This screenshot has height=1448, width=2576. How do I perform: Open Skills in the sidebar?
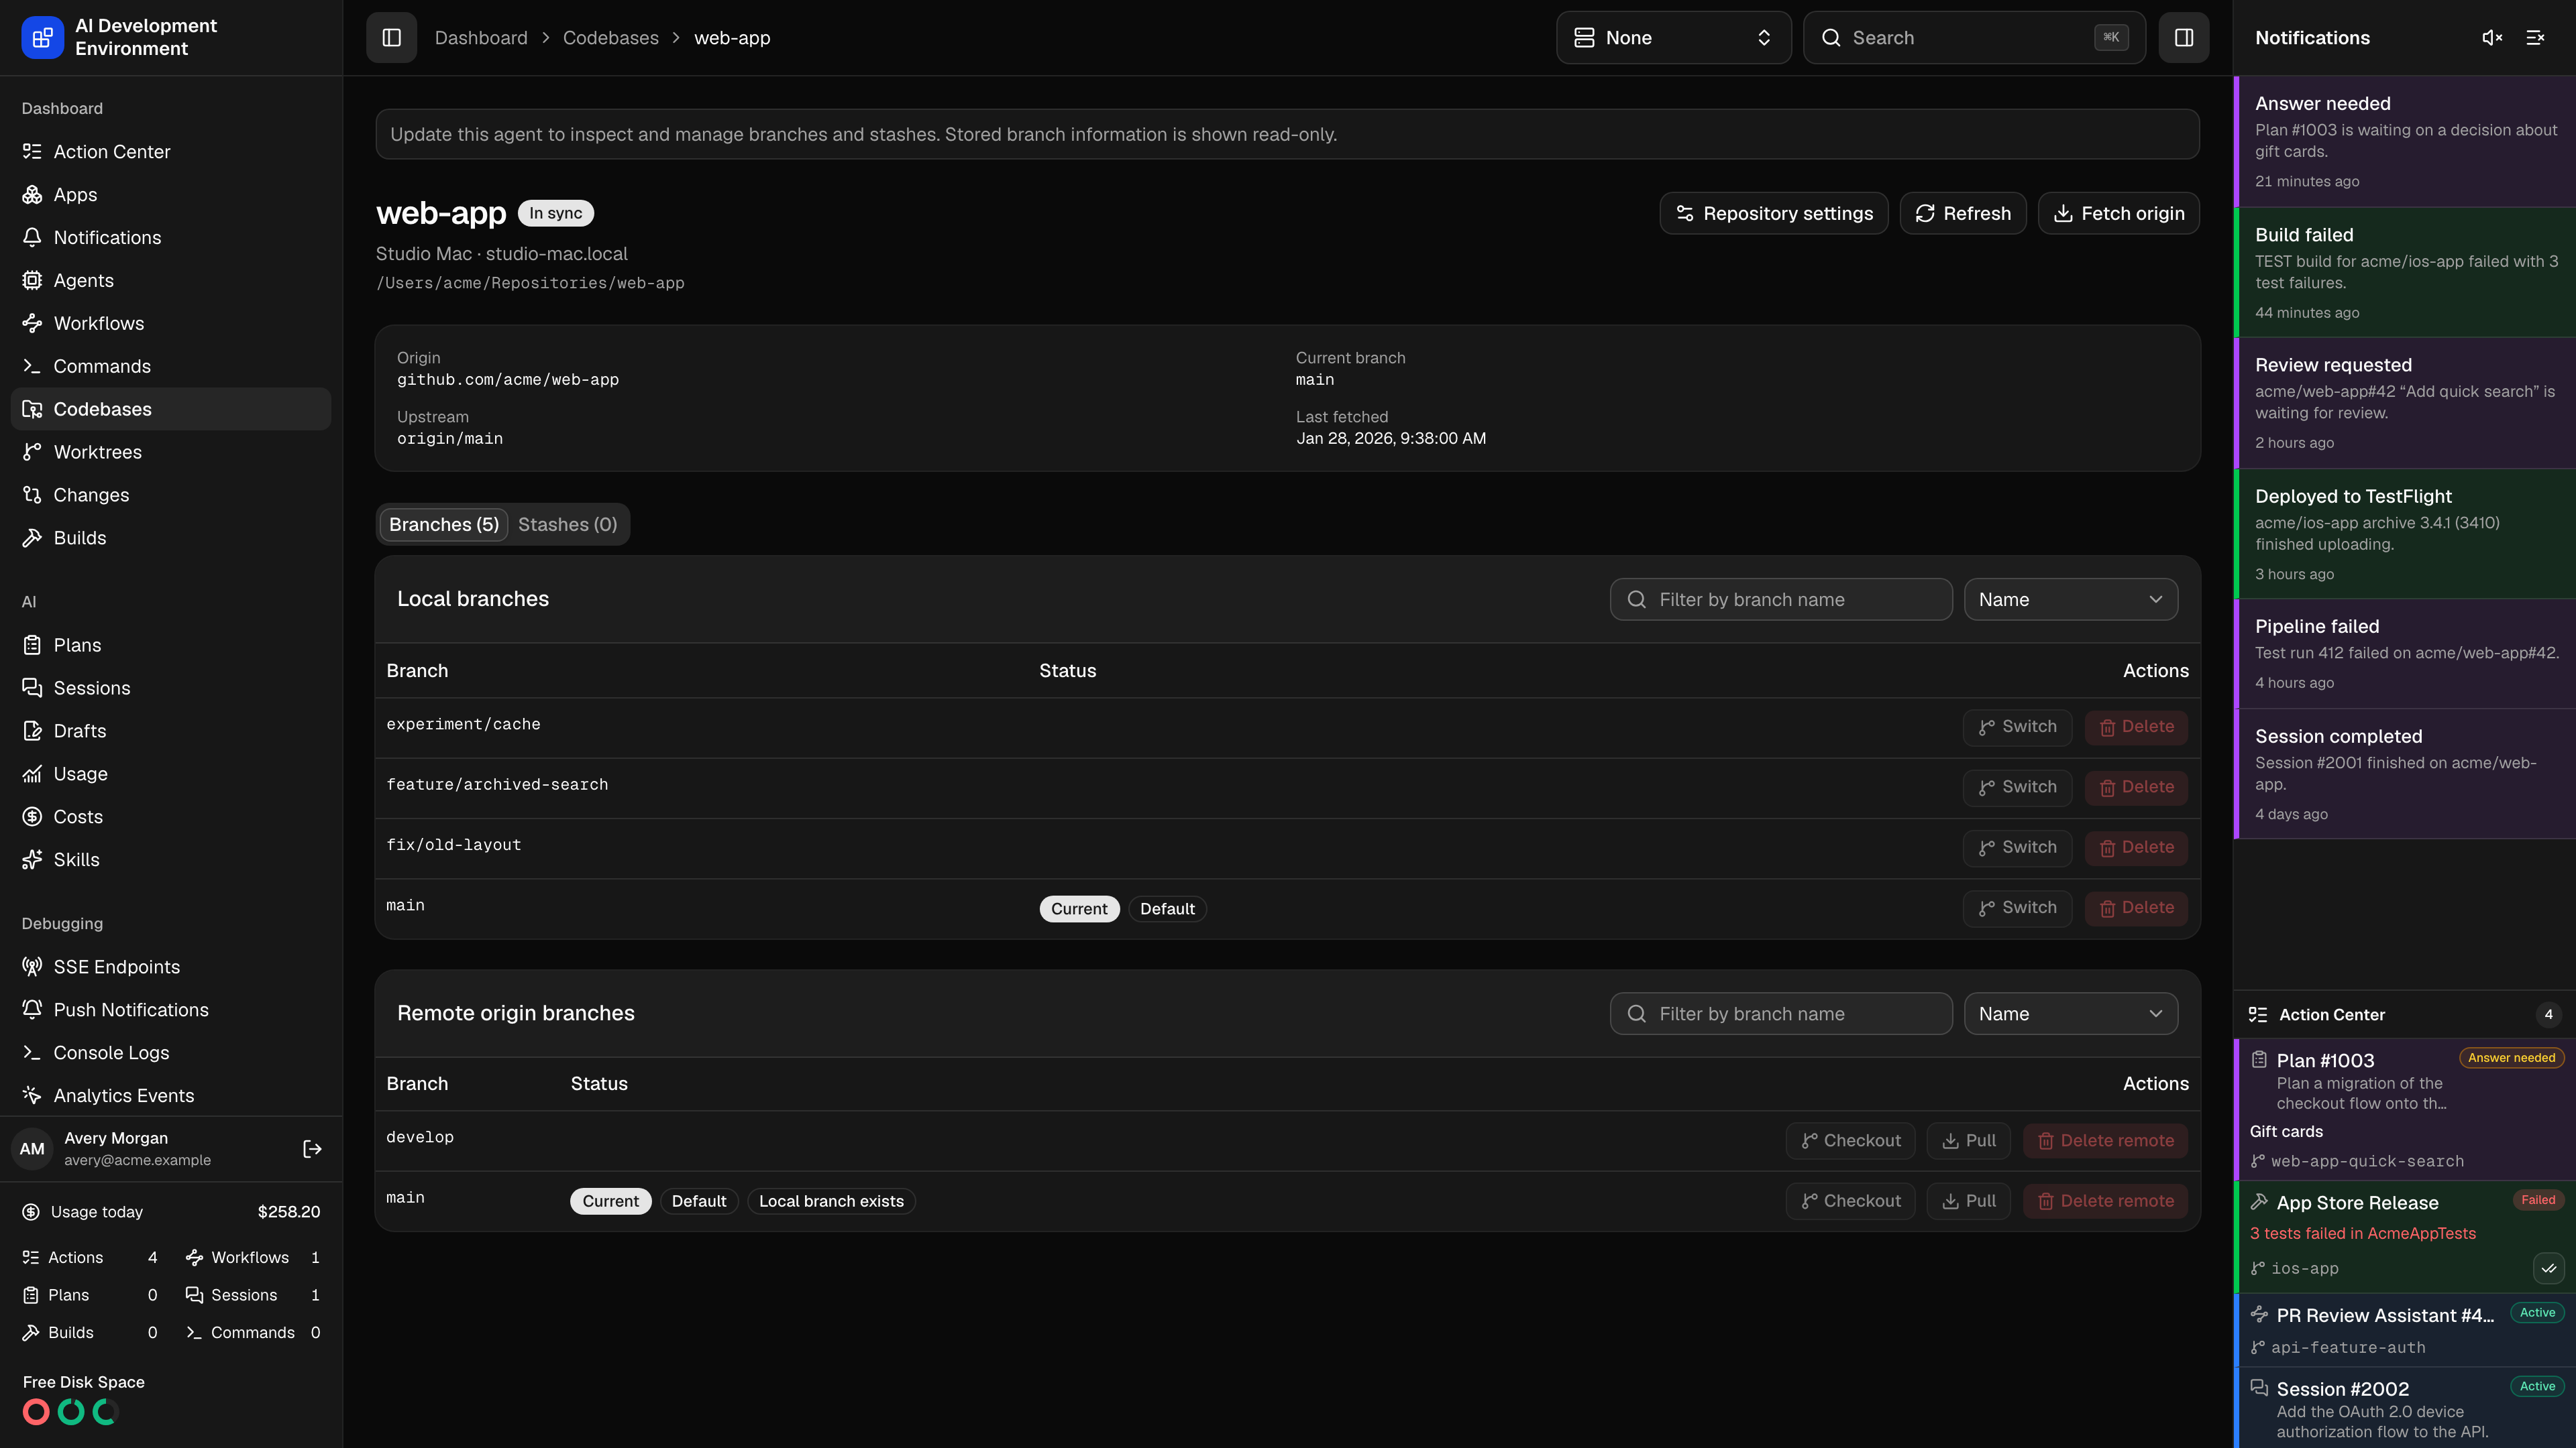click(171, 860)
